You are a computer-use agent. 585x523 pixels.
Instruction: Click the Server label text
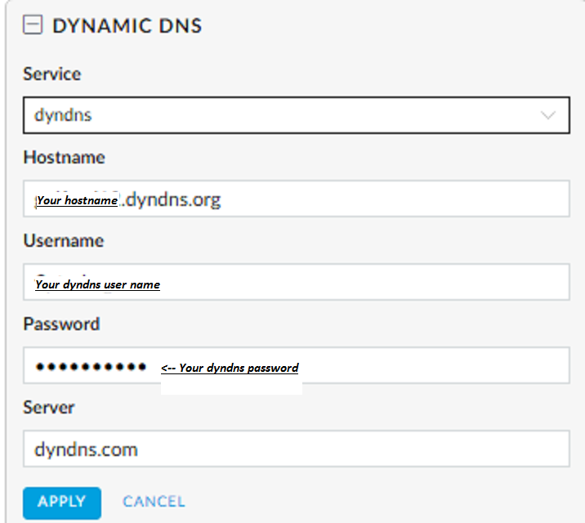pos(47,408)
